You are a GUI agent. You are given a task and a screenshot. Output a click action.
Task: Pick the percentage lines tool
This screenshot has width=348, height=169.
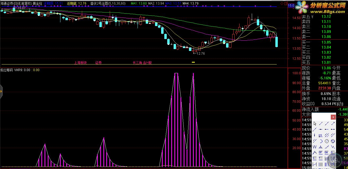tap(315, 158)
